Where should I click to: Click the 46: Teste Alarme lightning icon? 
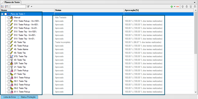(x=12, y=49)
